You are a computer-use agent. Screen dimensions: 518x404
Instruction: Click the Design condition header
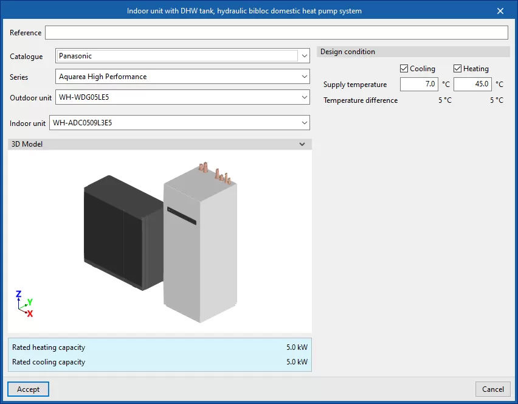(413, 52)
